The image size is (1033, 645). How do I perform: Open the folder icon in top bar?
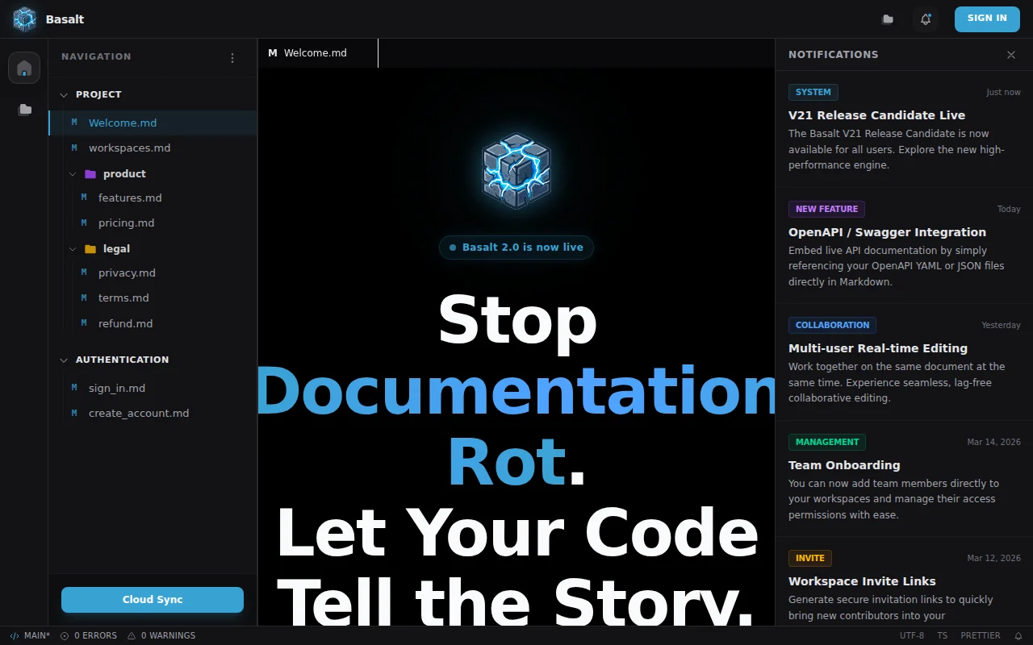click(x=888, y=19)
